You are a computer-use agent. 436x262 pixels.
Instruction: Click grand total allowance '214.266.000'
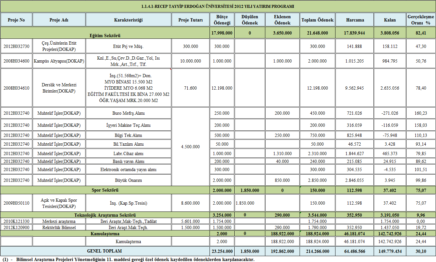click(x=317, y=251)
